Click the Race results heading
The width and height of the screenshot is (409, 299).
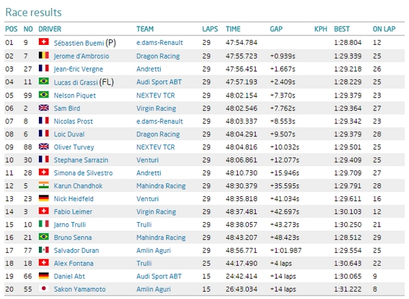pyautogui.click(x=33, y=12)
